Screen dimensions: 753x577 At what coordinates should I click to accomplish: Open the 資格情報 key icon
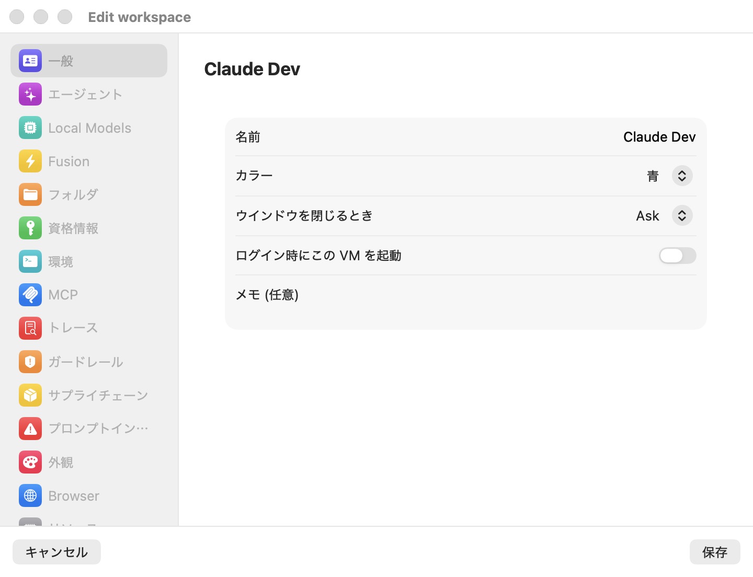(30, 228)
